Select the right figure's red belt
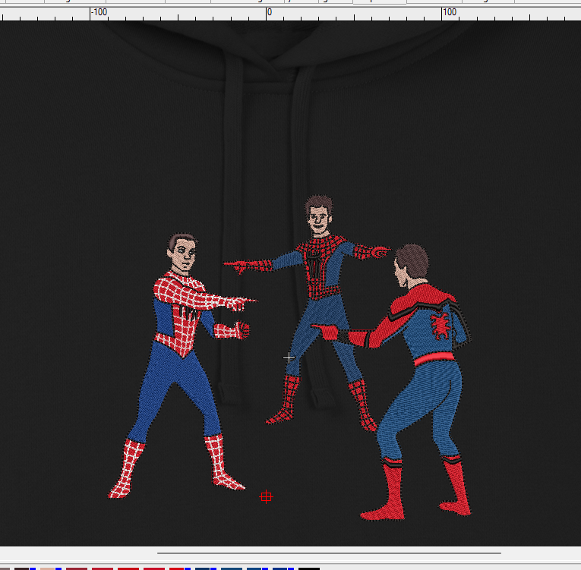The height and width of the screenshot is (570, 581). 436,357
